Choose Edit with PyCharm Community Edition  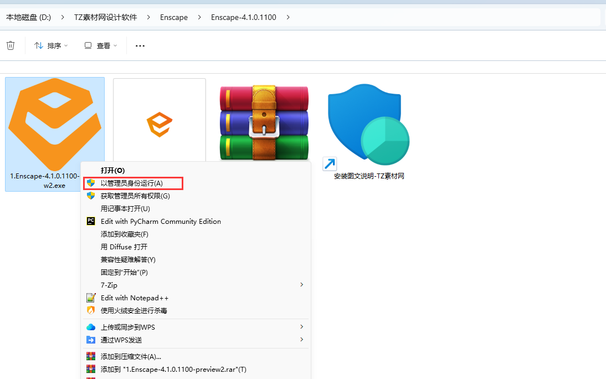pyautogui.click(x=196, y=222)
